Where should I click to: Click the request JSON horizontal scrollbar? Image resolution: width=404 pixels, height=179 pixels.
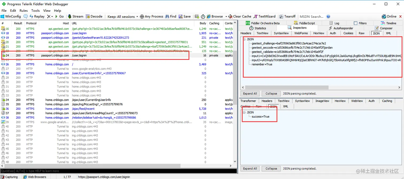(287, 87)
